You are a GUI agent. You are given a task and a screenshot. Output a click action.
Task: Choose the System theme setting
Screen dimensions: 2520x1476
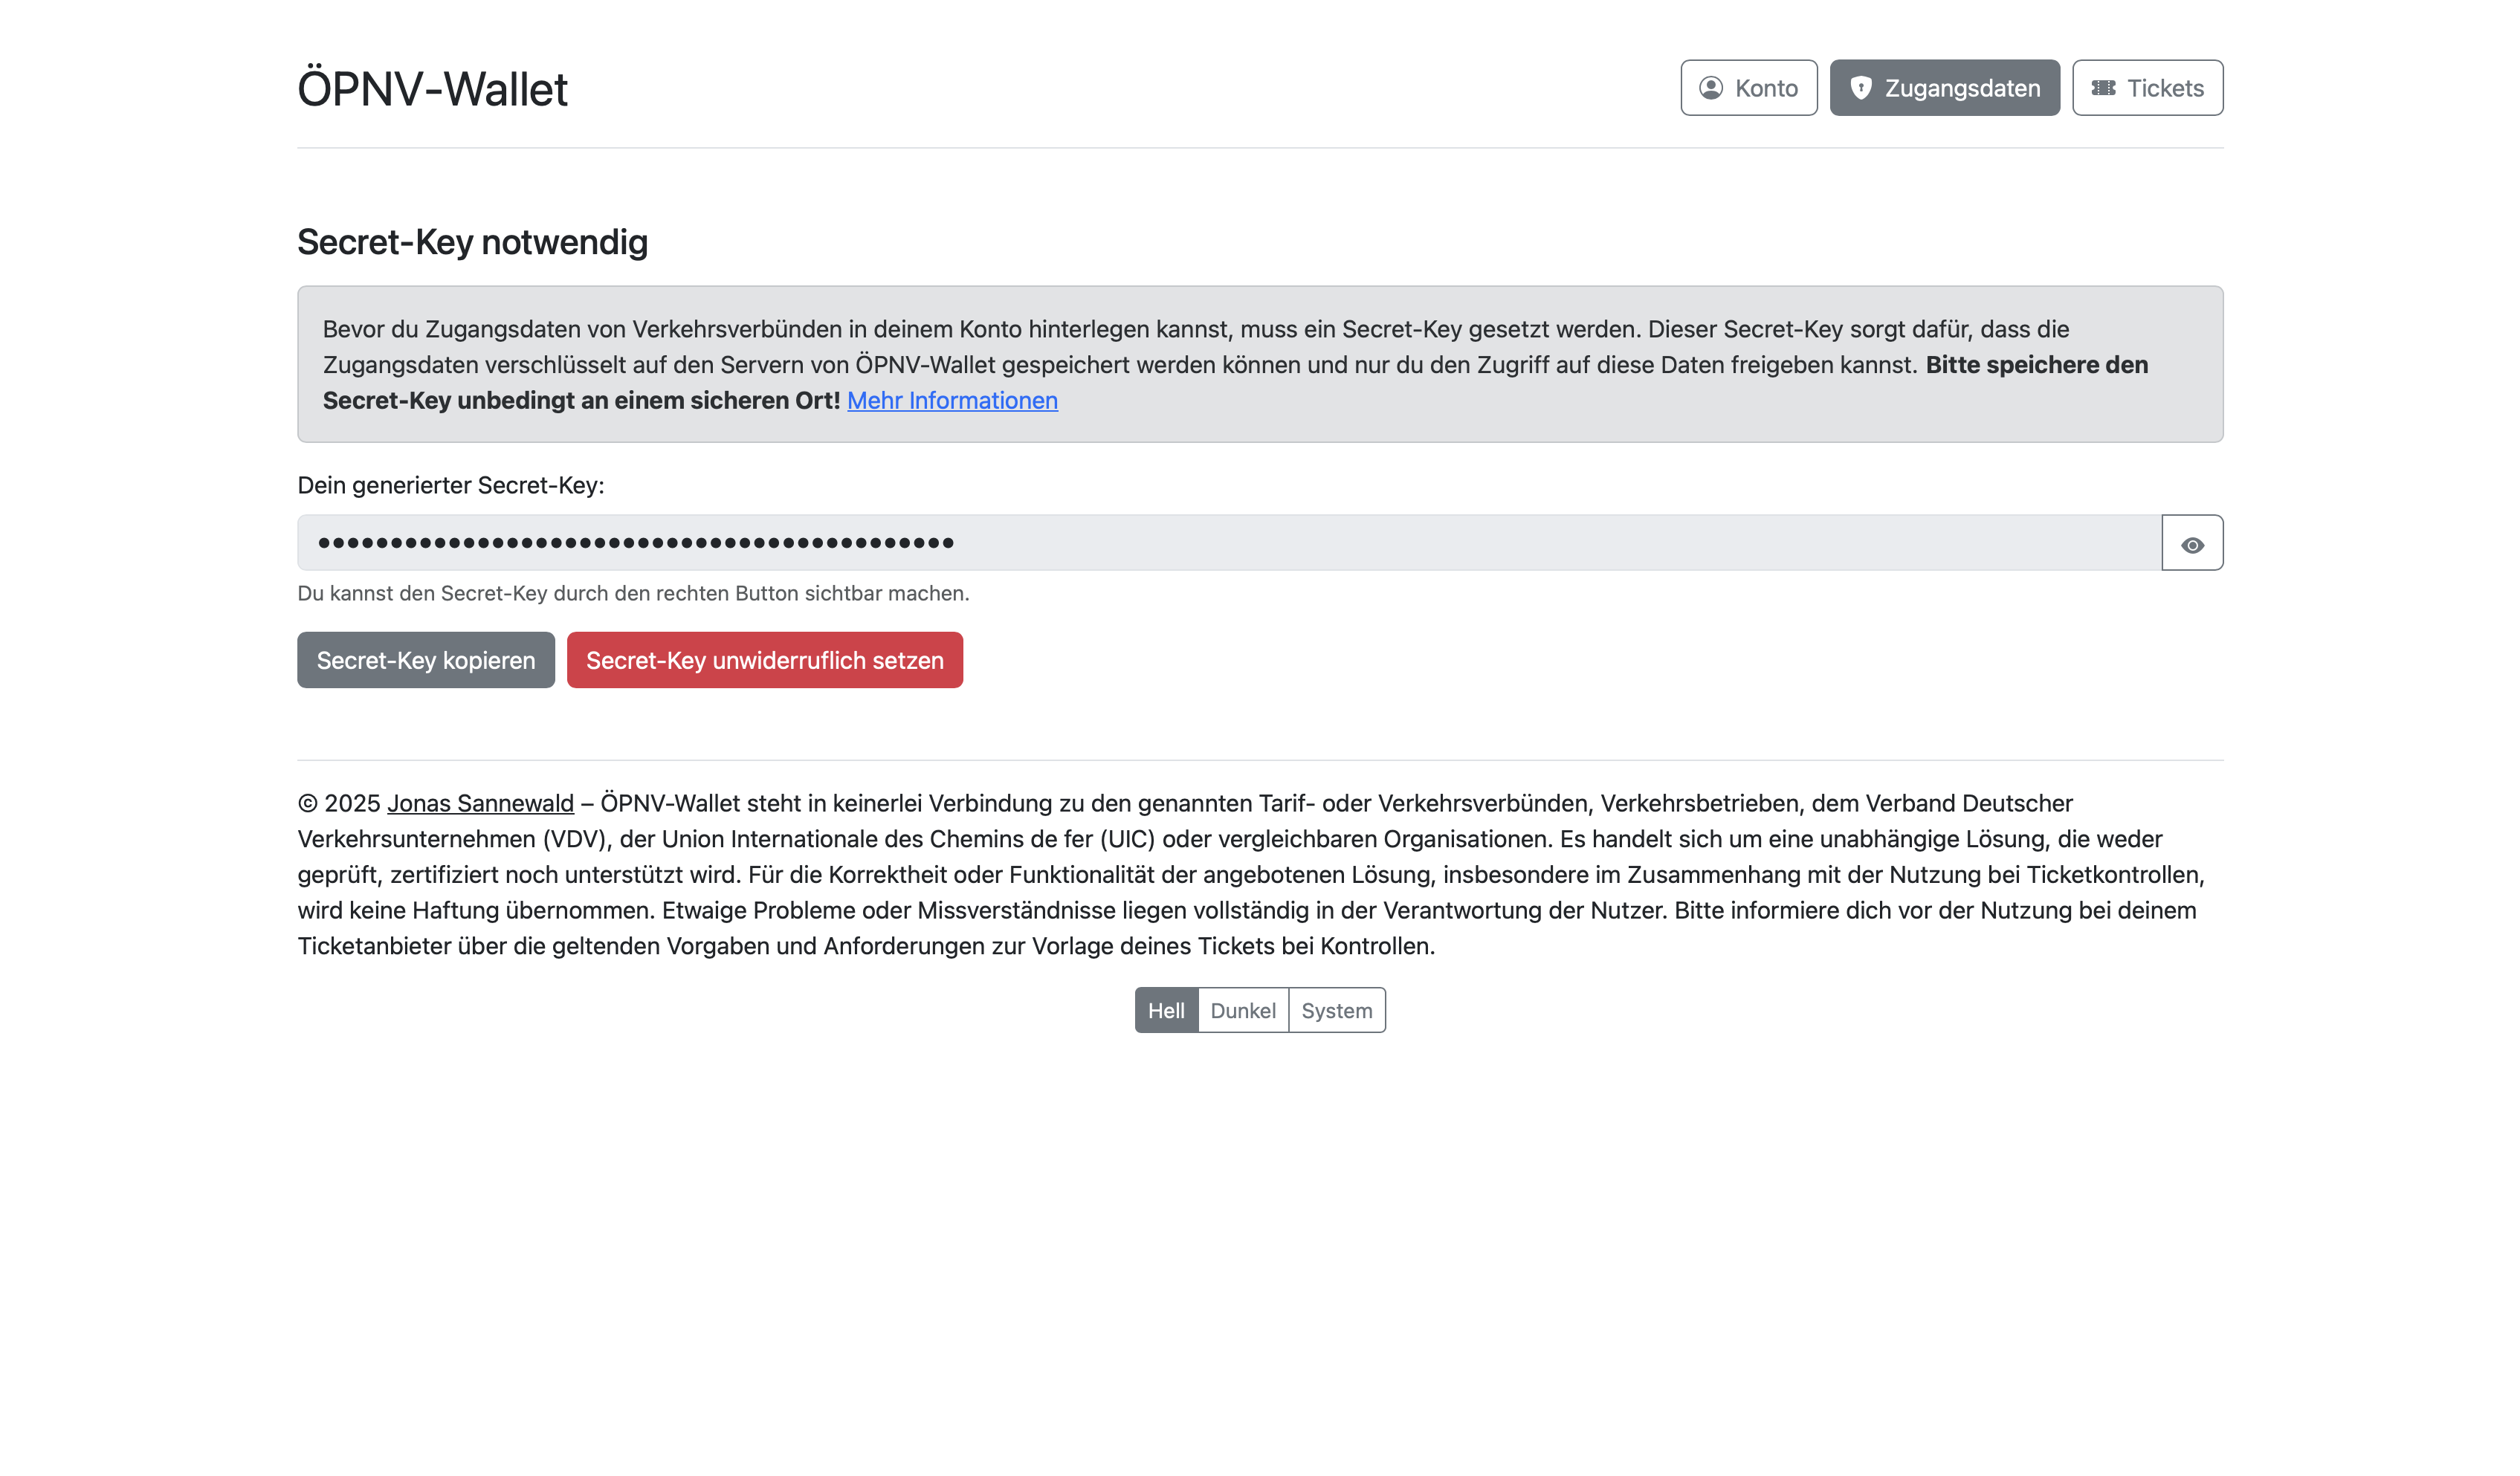1337,1010
